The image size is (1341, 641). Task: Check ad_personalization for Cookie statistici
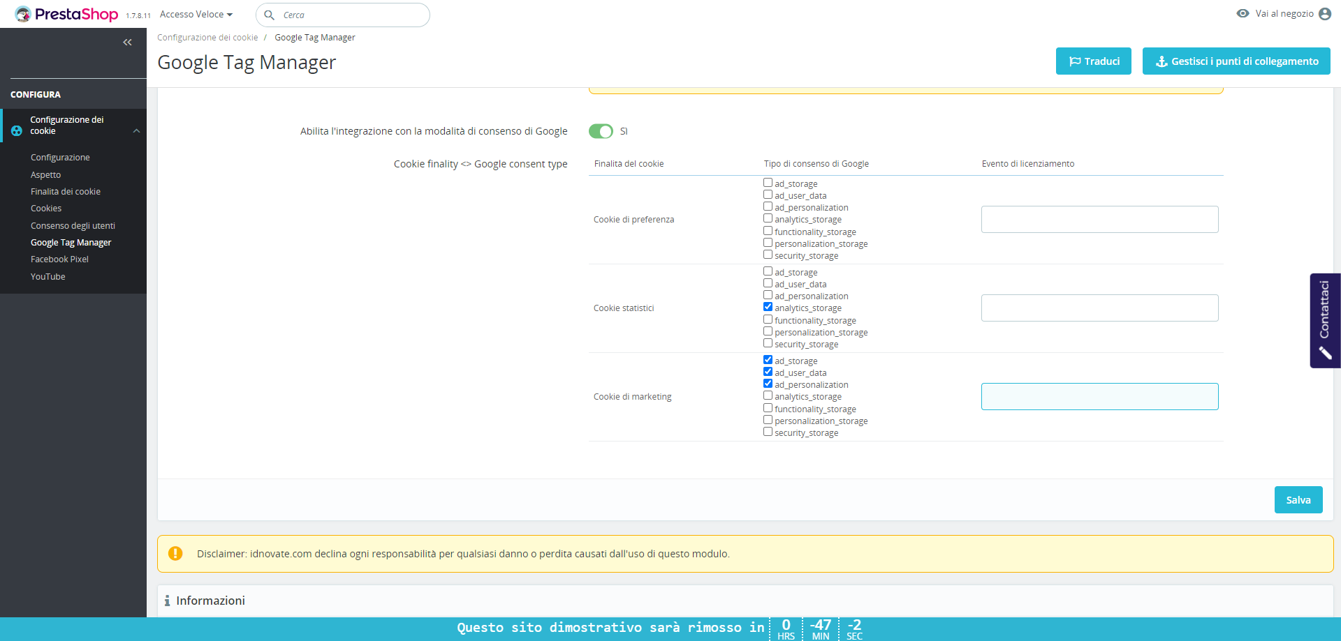point(768,295)
